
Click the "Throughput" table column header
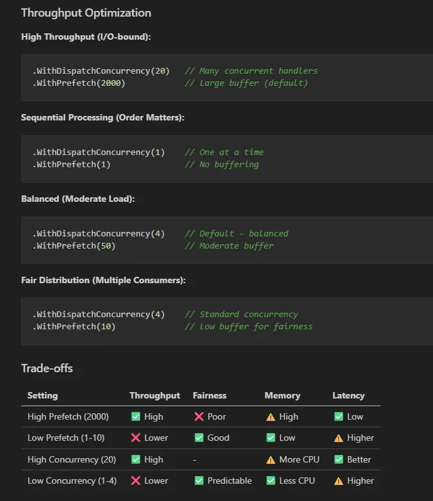tap(154, 395)
